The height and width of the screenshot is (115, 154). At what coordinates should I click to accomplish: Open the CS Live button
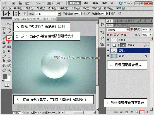[x=126, y=3]
